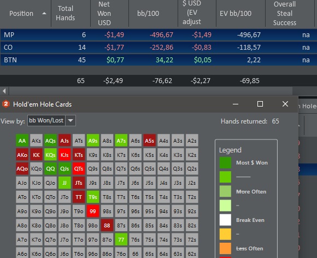The image size is (317, 258).
Task: Select the A6o hole card cell
Action: (22, 253)
